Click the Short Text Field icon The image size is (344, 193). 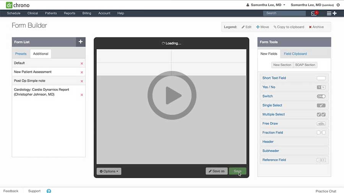pyautogui.click(x=321, y=78)
